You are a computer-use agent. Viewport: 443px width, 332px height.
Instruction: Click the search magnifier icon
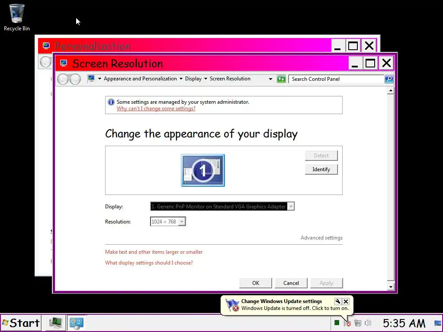pyautogui.click(x=389, y=79)
